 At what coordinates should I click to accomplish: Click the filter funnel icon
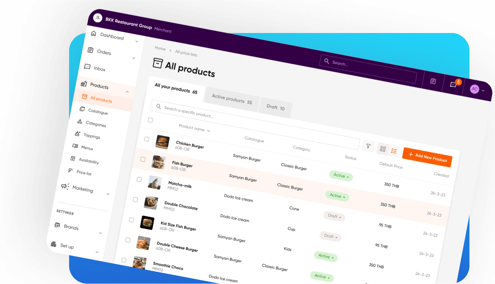pos(368,146)
